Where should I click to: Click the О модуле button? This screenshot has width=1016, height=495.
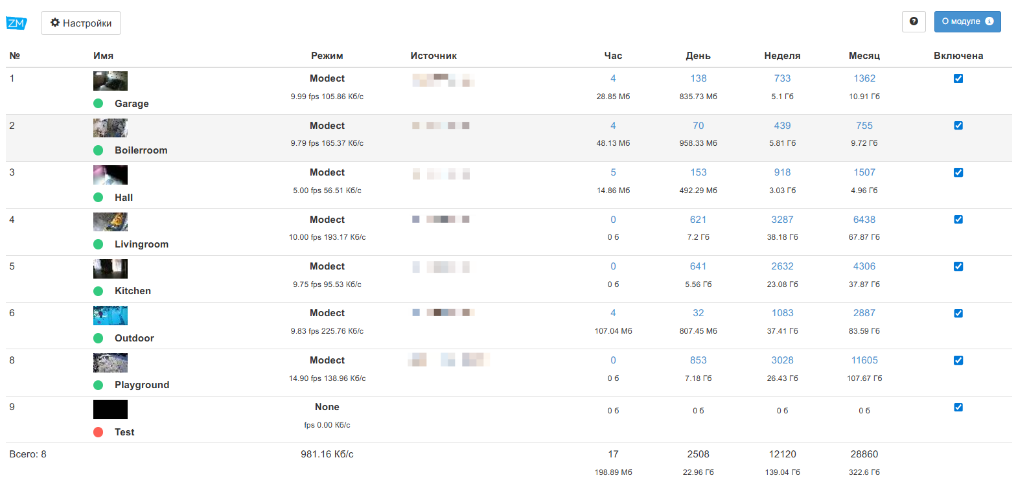(967, 21)
